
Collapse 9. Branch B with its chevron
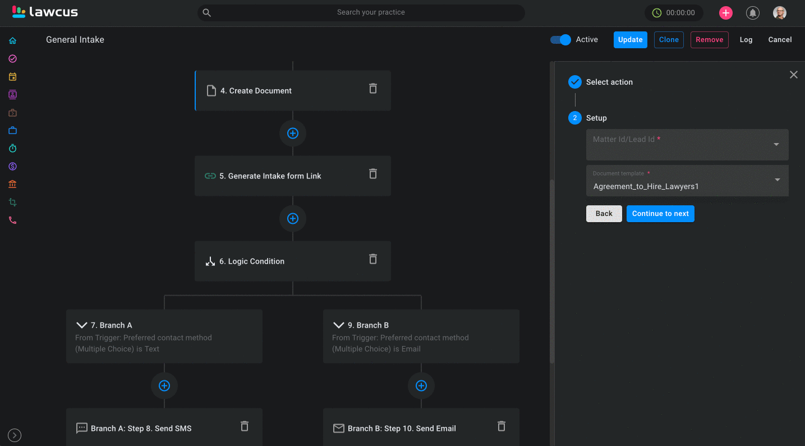pyautogui.click(x=338, y=325)
